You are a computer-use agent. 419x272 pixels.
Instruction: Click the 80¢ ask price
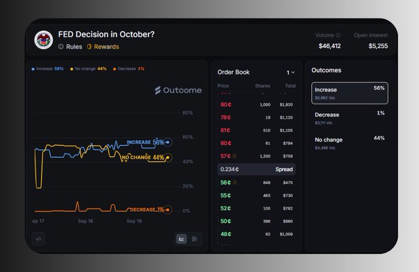(226, 105)
